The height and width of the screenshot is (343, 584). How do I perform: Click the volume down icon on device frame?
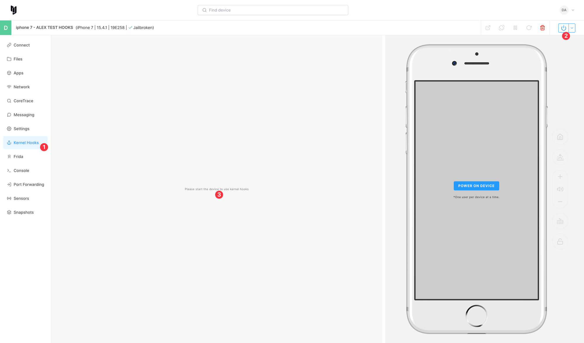click(x=560, y=202)
